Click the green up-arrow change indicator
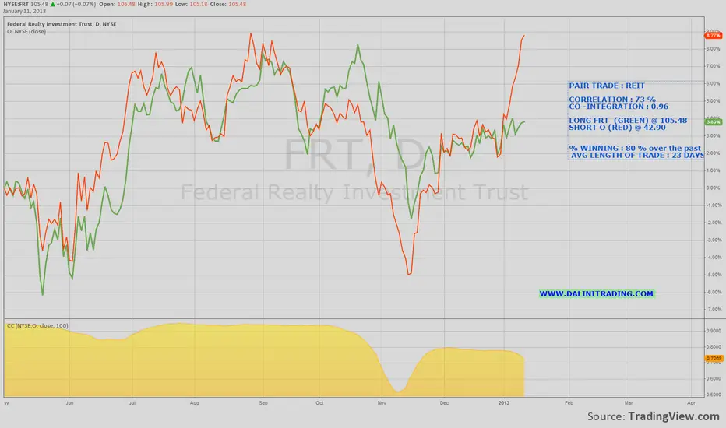The image size is (726, 428). (53, 4)
